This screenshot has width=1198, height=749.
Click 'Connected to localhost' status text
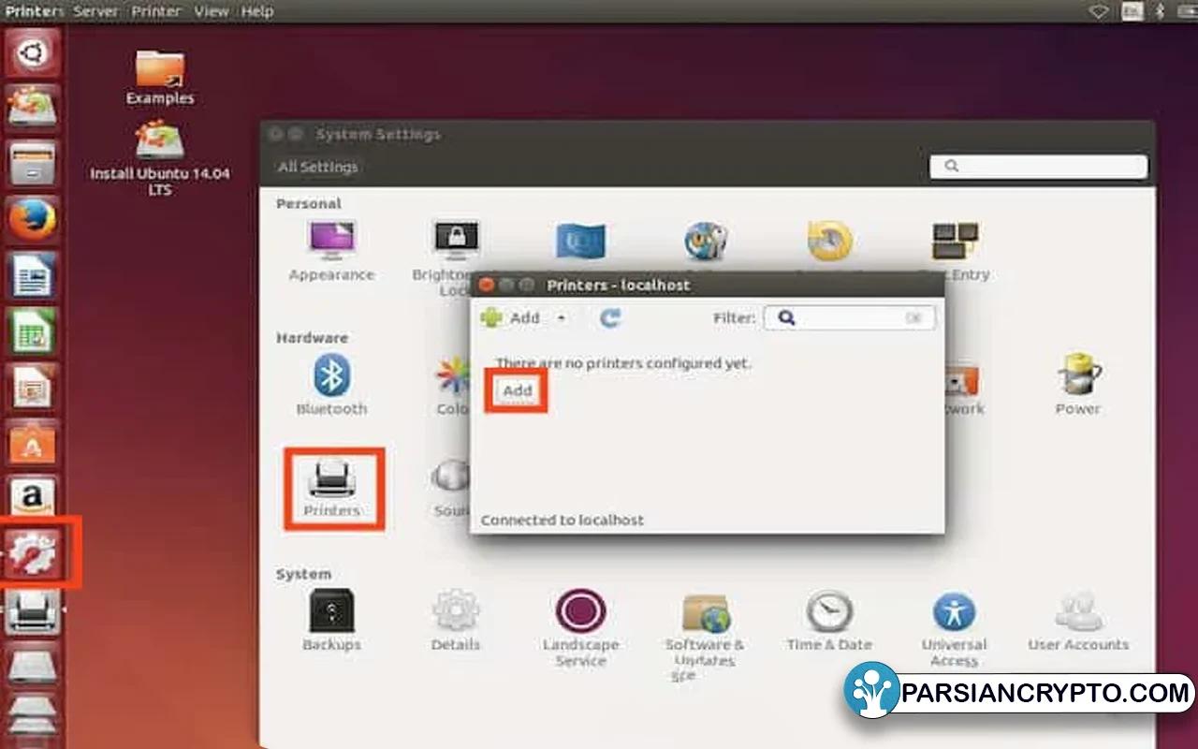[562, 520]
